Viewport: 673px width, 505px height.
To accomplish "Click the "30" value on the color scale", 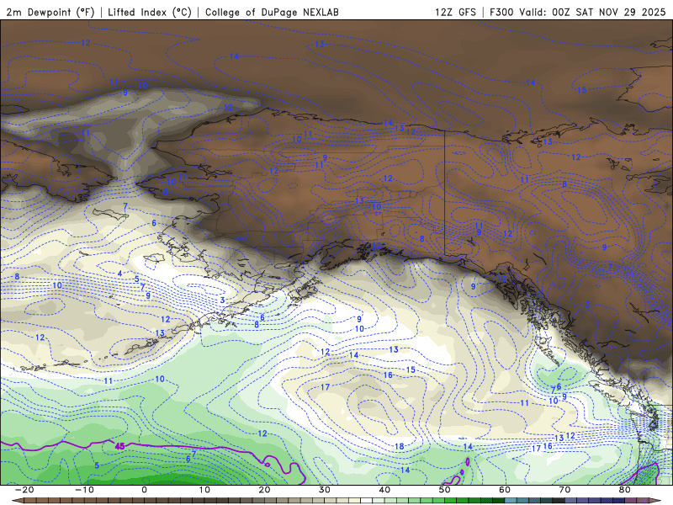I will [x=325, y=490].
